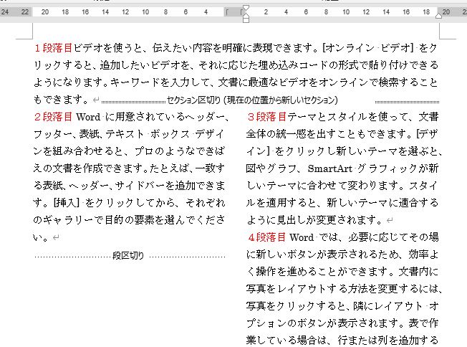This screenshot has width=467, height=347.
Task: Click the line starting ようになります。キーワード
Action: (x=236, y=82)
